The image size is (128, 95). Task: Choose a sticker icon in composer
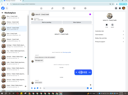[38, 88]
